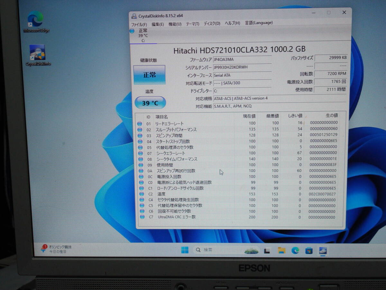The width and height of the screenshot is (386, 290).
Task: Click CrystalDiskInfo title bar app icon
Action: 134,16
